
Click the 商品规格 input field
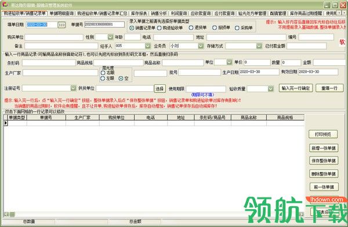(118, 63)
